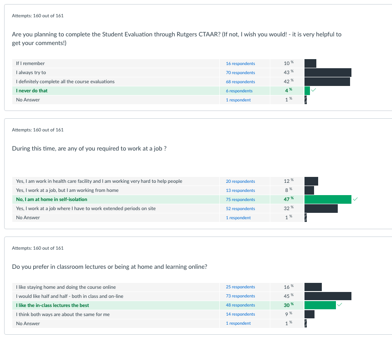Screen dimensions: 392x337
Task: Click the green 47% self-isolation bar
Action: coord(328,199)
